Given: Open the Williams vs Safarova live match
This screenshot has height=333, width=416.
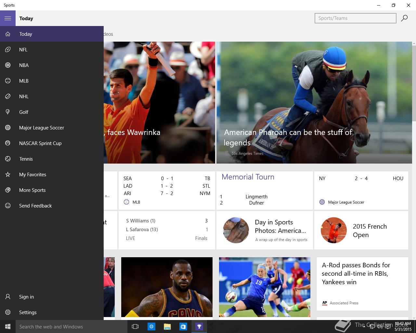Looking at the screenshot, I should (x=167, y=230).
